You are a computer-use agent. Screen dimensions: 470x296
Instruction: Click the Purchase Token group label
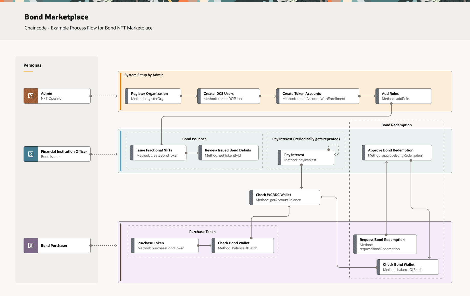point(202,232)
